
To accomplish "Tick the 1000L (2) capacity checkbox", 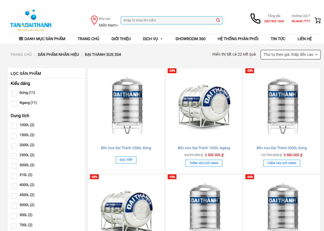I will point(14,126).
